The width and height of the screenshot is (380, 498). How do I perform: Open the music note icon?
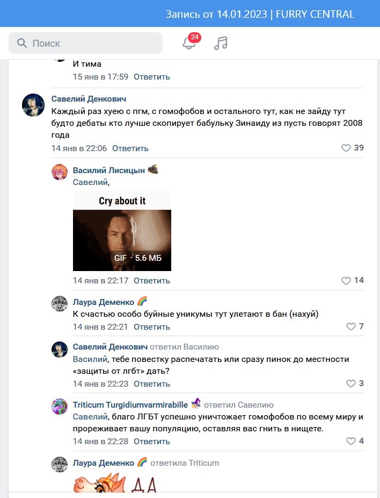tap(221, 43)
